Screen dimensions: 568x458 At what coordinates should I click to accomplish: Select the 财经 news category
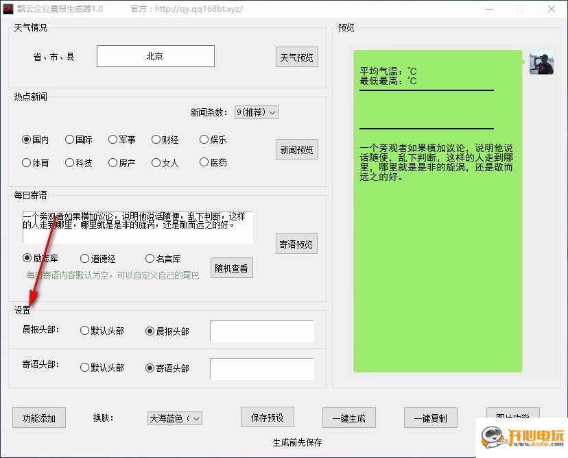[165, 140]
